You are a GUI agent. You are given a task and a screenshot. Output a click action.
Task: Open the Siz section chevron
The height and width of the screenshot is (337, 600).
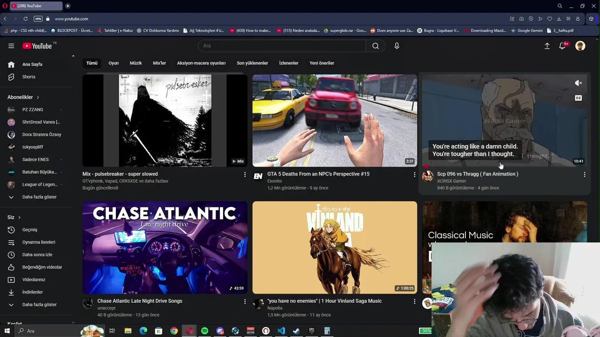tap(19, 218)
